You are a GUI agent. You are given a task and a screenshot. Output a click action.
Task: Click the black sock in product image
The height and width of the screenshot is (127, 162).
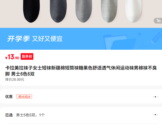pyautogui.click(x=31, y=11)
